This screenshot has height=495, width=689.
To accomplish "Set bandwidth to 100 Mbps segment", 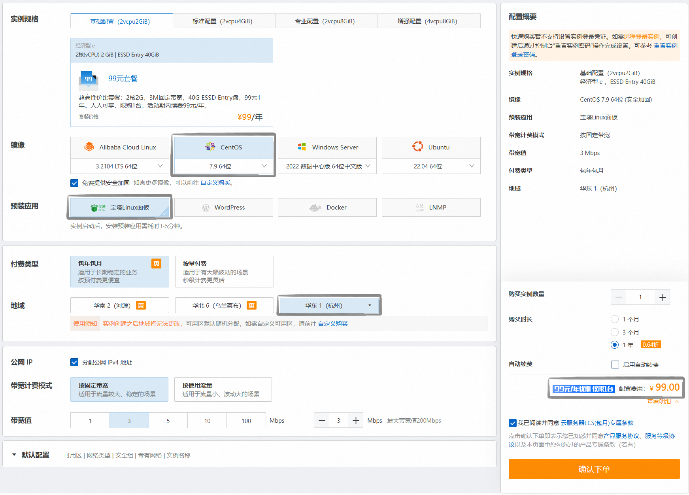I will pyautogui.click(x=246, y=421).
